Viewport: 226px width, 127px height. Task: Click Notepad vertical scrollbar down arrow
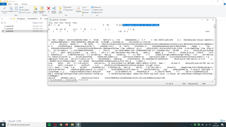(x=215, y=79)
